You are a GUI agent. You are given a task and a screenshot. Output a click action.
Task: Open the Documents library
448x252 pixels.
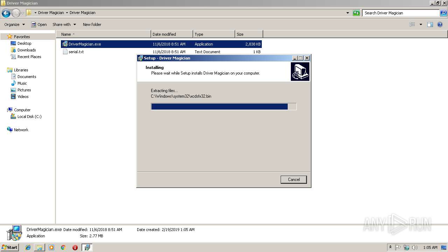[x=23, y=77]
